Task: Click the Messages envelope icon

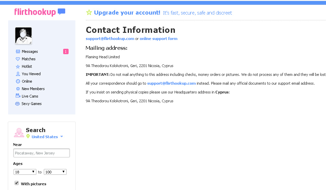Action: pos(18,51)
